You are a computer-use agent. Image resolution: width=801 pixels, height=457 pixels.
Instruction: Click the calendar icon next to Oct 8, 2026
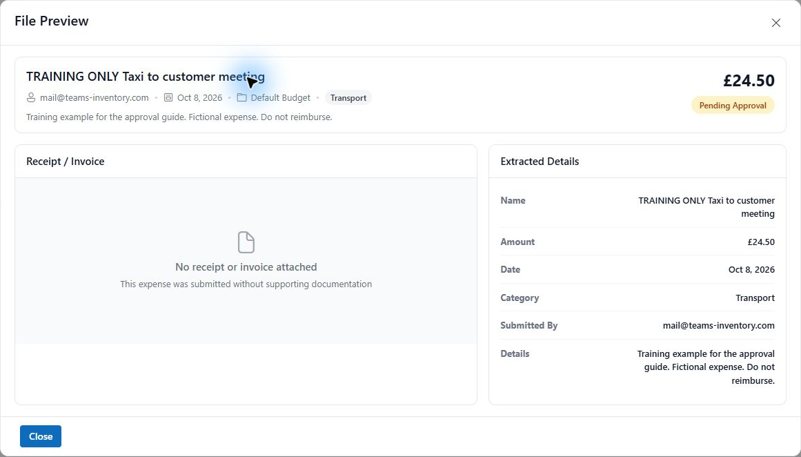pyautogui.click(x=168, y=97)
